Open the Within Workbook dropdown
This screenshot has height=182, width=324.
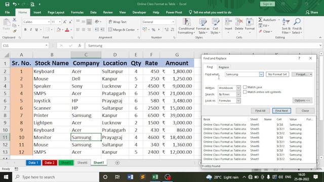238,88
